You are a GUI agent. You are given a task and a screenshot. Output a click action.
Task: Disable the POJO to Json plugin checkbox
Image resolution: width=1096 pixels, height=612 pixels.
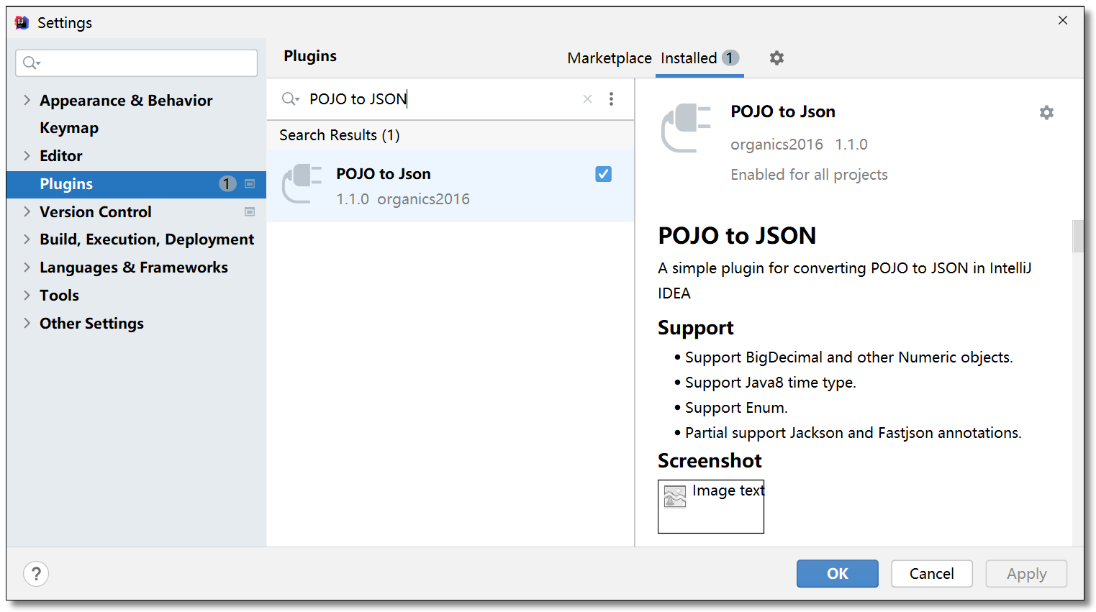pyautogui.click(x=604, y=174)
